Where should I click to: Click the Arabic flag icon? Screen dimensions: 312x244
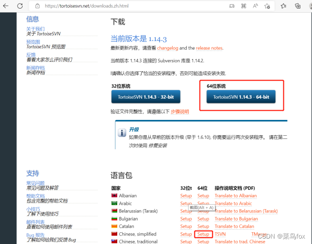[x=114, y=203]
